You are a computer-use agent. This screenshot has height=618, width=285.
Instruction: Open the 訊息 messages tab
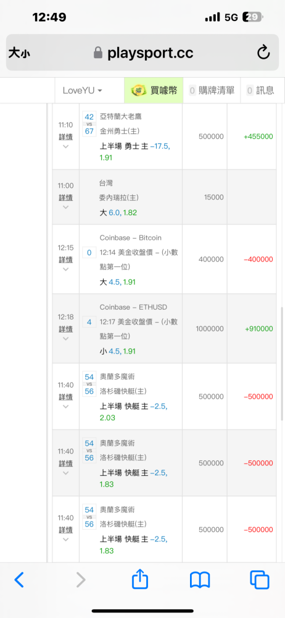tap(260, 90)
